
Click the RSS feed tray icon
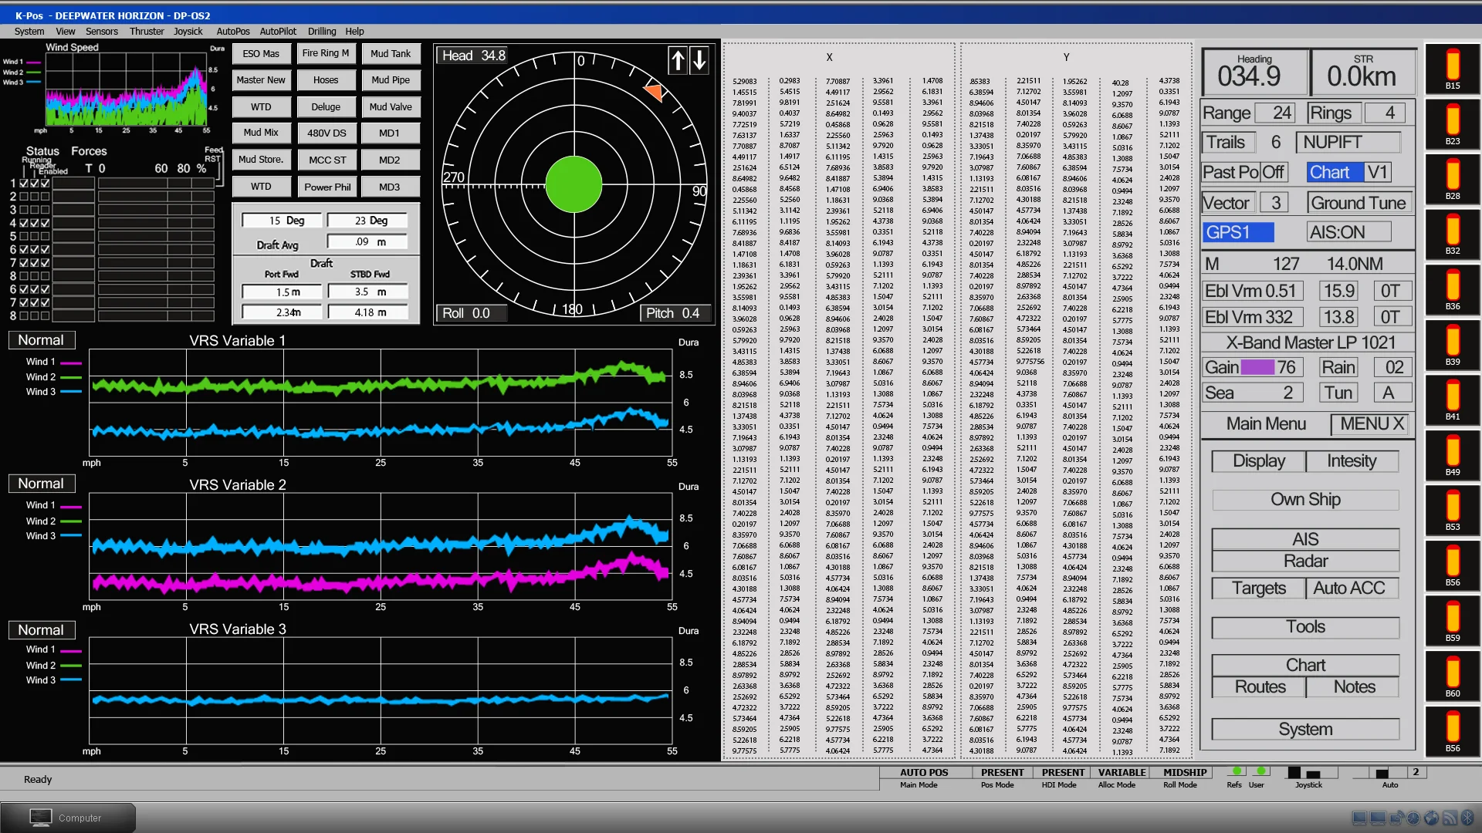[1450, 818]
